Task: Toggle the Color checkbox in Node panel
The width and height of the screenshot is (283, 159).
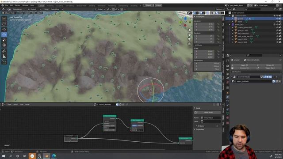Action: (x=199, y=126)
